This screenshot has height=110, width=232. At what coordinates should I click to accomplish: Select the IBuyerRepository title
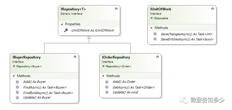pyautogui.click(x=26, y=57)
